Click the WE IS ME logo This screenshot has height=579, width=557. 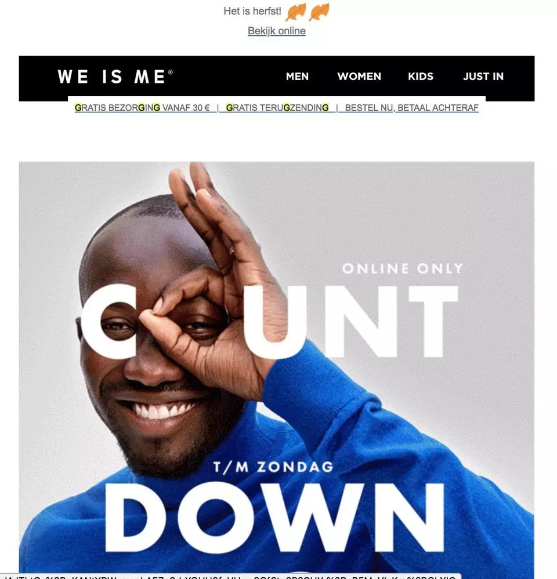pos(115,77)
